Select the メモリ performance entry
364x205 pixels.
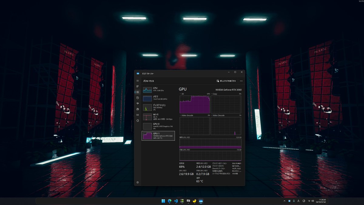click(x=158, y=98)
